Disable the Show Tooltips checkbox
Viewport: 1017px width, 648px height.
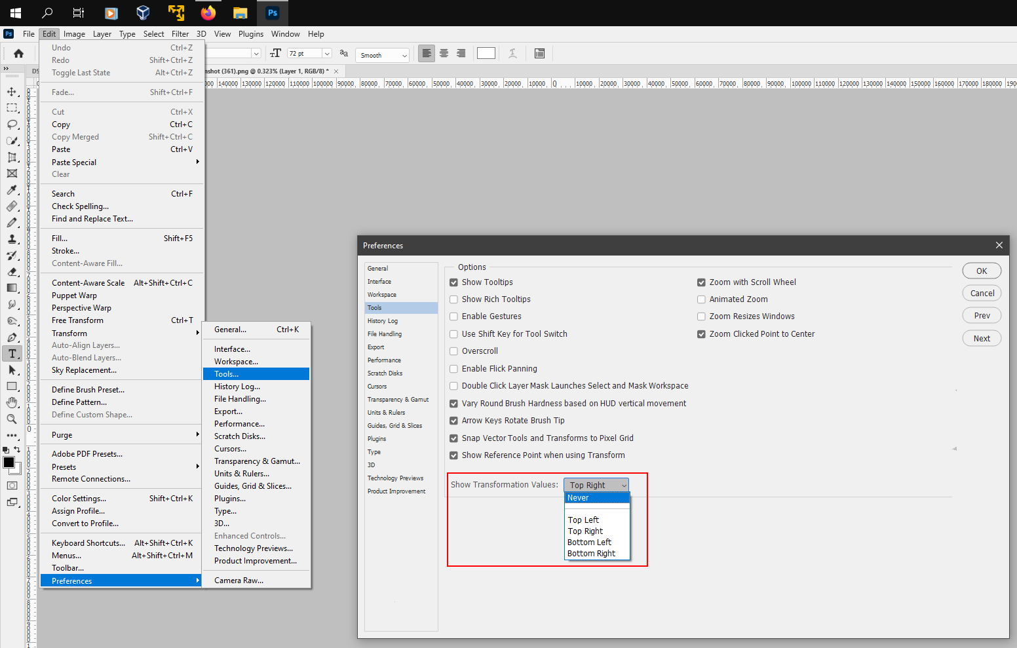pyautogui.click(x=453, y=282)
